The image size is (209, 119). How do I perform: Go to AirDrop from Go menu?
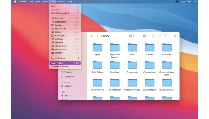pyautogui.click(x=65, y=39)
